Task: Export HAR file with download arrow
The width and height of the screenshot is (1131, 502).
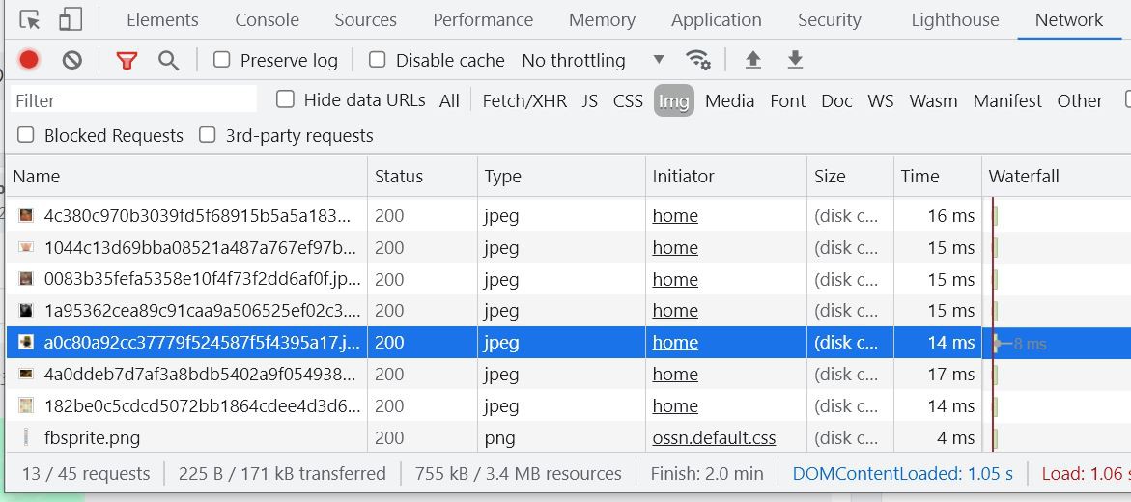Action: pos(795,60)
